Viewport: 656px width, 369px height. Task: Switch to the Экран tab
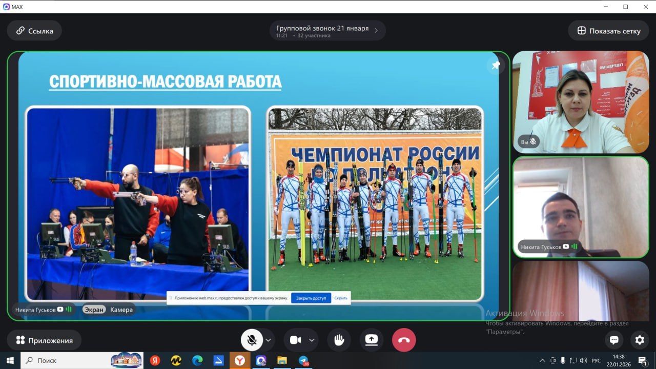click(x=94, y=310)
